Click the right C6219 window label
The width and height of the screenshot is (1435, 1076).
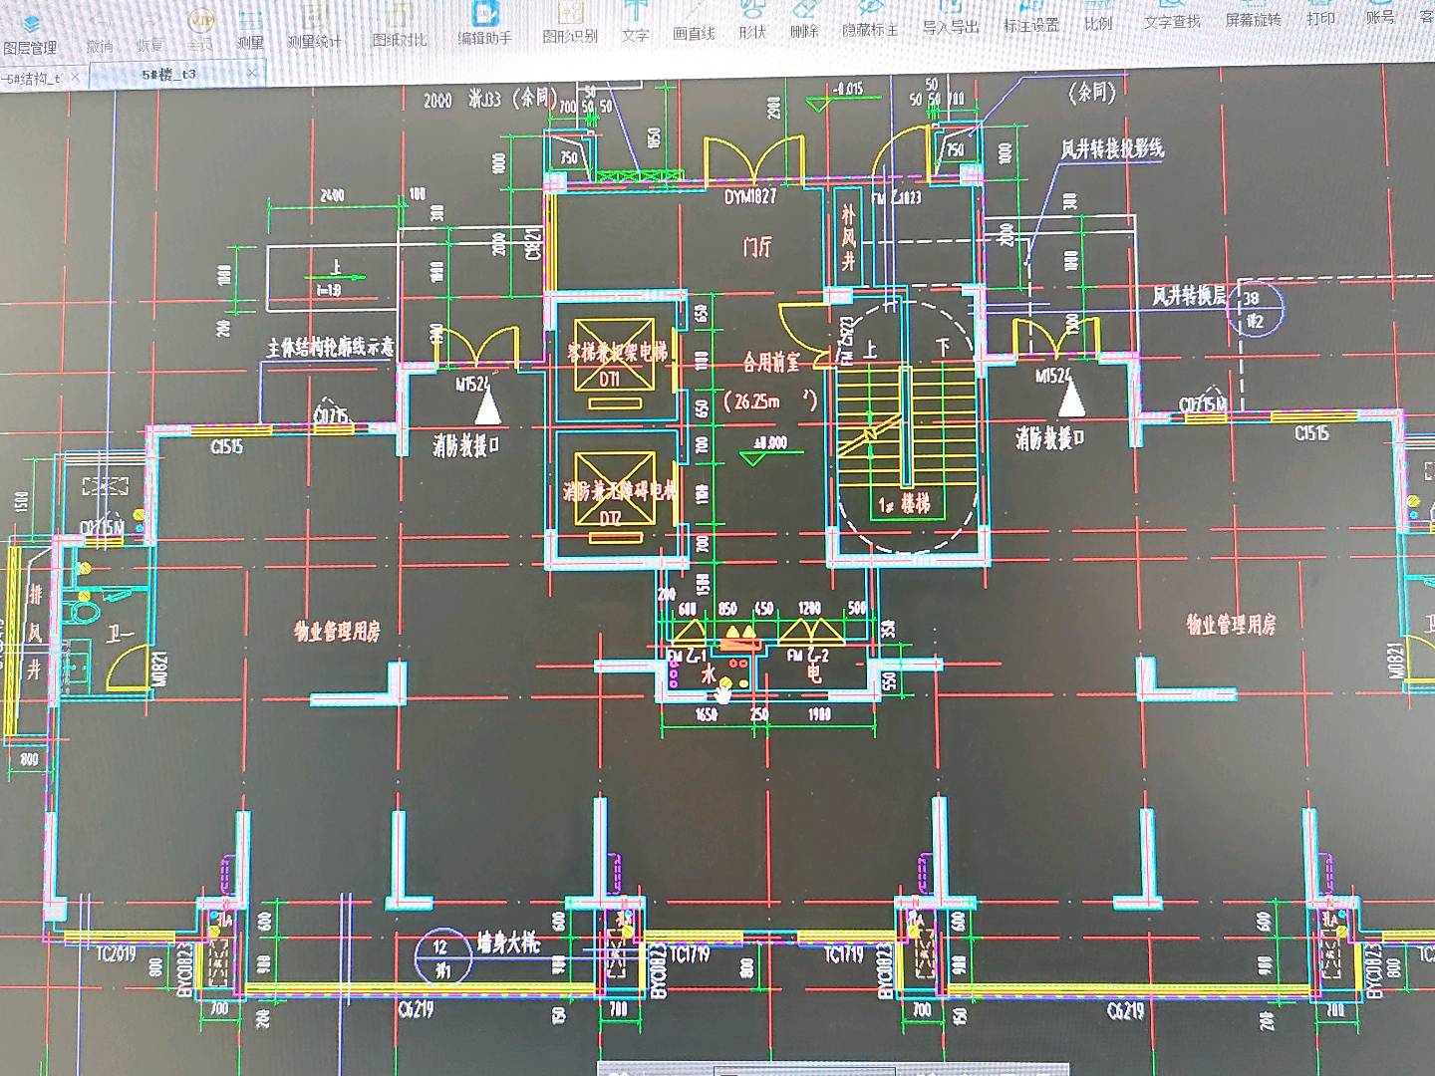[1125, 1010]
